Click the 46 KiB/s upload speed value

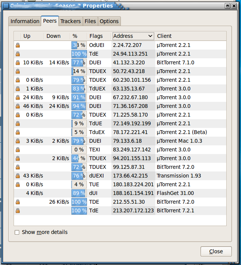point(33,106)
